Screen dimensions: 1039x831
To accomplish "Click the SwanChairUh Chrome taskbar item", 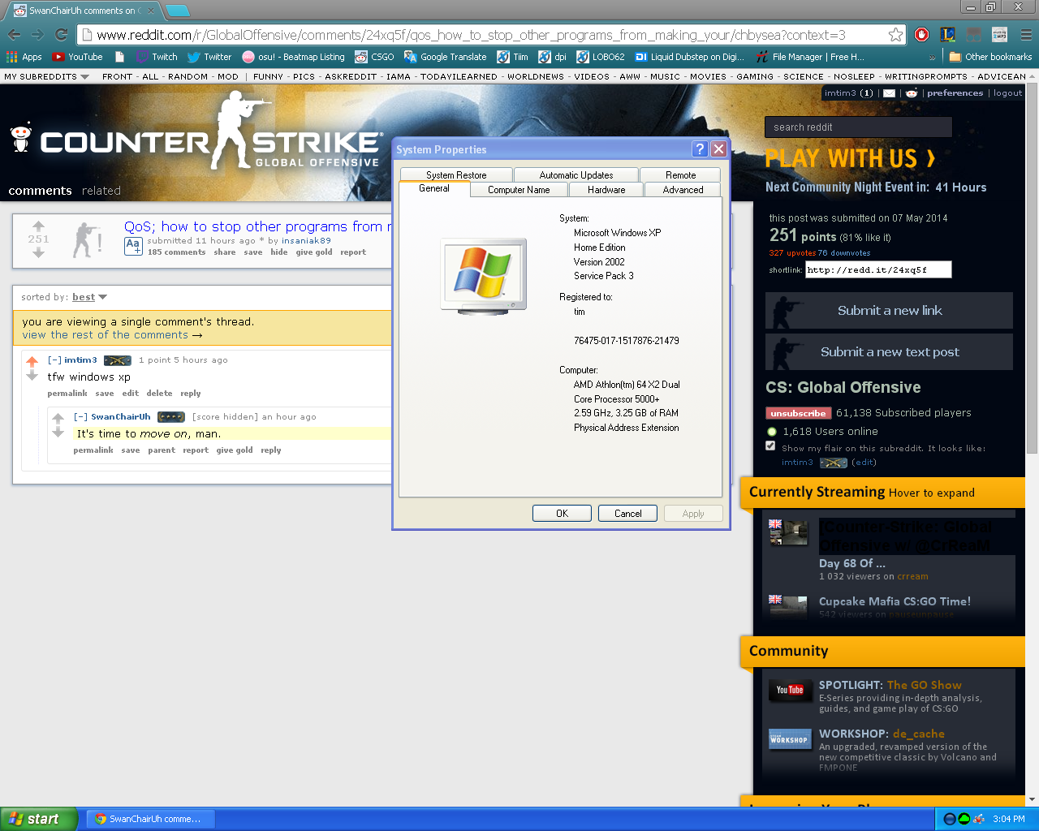I will click(149, 819).
